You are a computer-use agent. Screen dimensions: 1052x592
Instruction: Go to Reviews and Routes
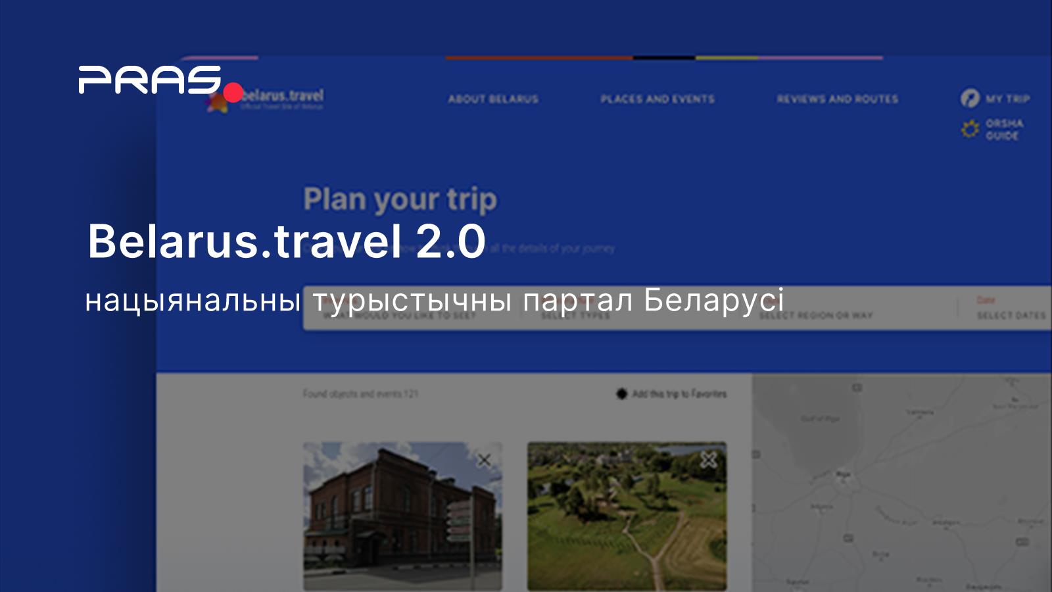(838, 99)
